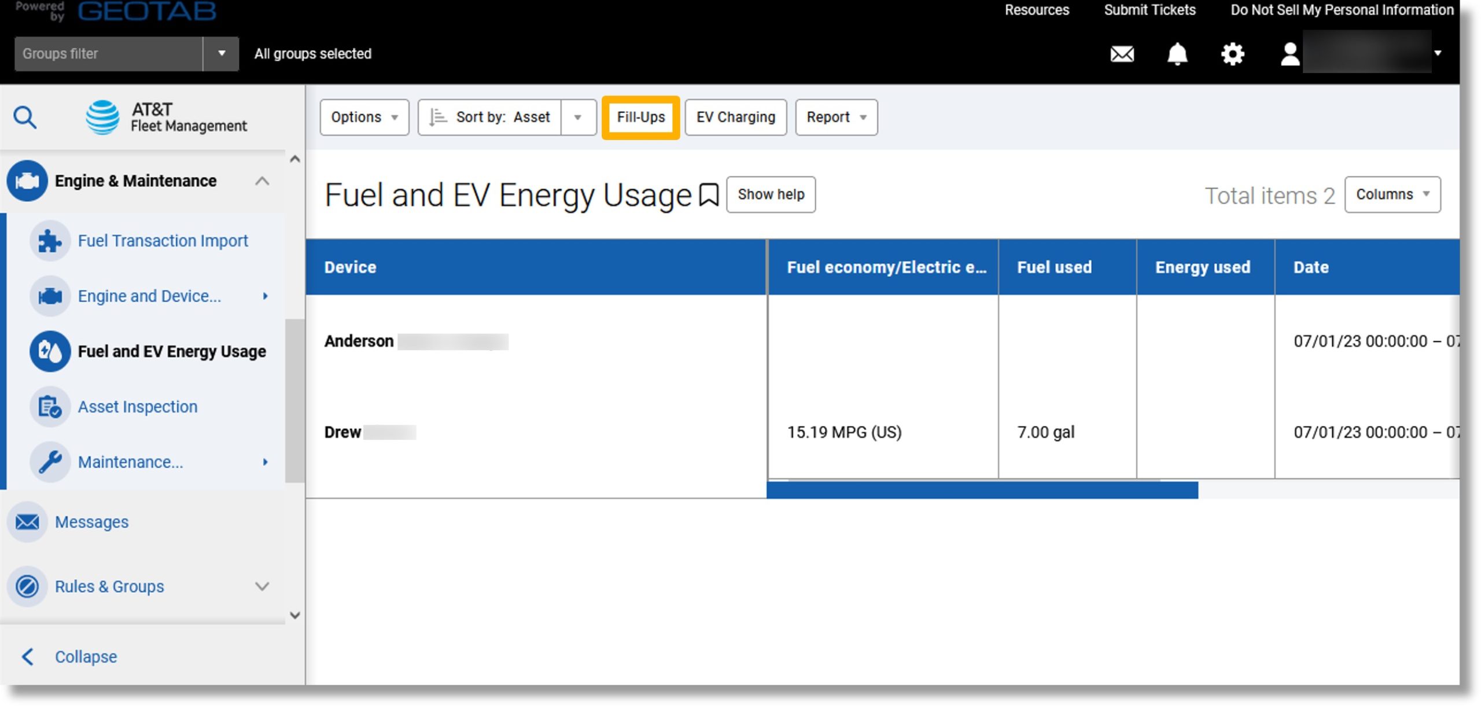Image resolution: width=1481 pixels, height=706 pixels.
Task: Click the Engine and Device icon
Action: click(x=50, y=296)
